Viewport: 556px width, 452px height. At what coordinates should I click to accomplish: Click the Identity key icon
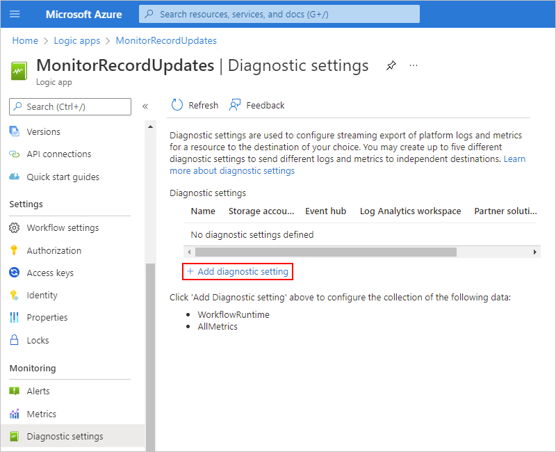[14, 295]
